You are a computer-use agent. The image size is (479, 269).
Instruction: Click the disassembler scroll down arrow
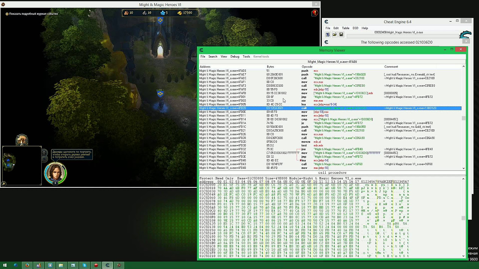(x=464, y=168)
